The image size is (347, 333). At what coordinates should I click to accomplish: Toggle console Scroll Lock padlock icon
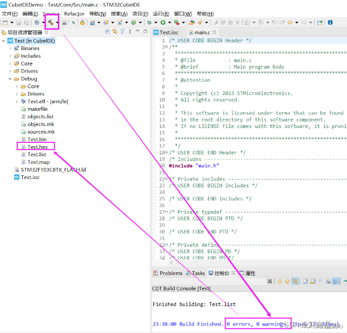[313, 281]
